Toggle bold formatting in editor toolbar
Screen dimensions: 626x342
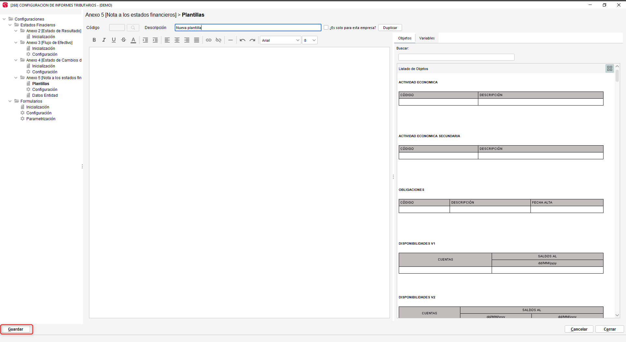click(94, 40)
